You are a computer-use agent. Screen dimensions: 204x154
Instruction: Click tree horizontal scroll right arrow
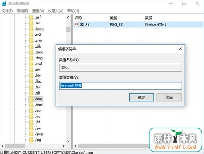(63, 146)
